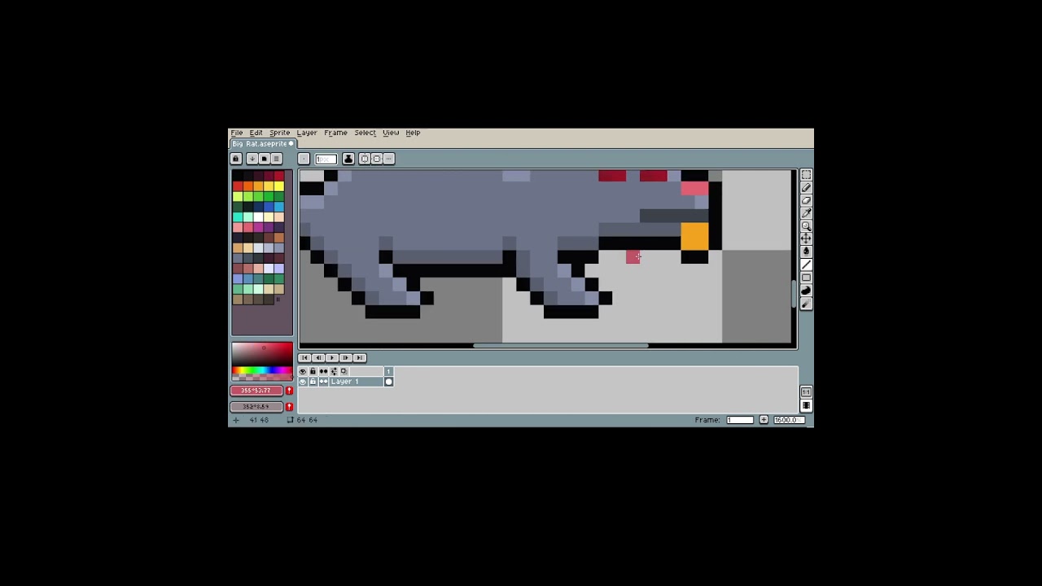Hide Layer 1 with its eye icon

(303, 382)
